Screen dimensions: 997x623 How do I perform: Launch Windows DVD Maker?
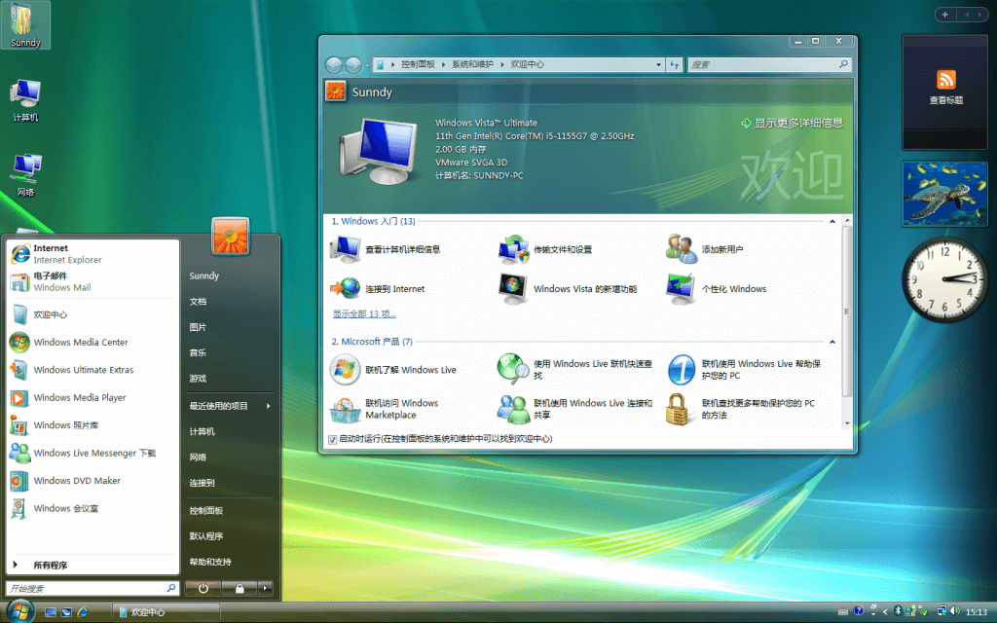pos(92,481)
